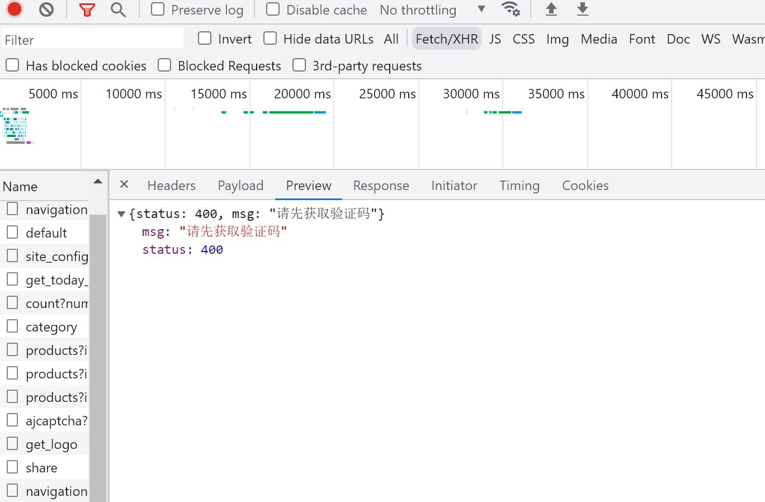Click the Export HAR download arrow

click(x=583, y=10)
